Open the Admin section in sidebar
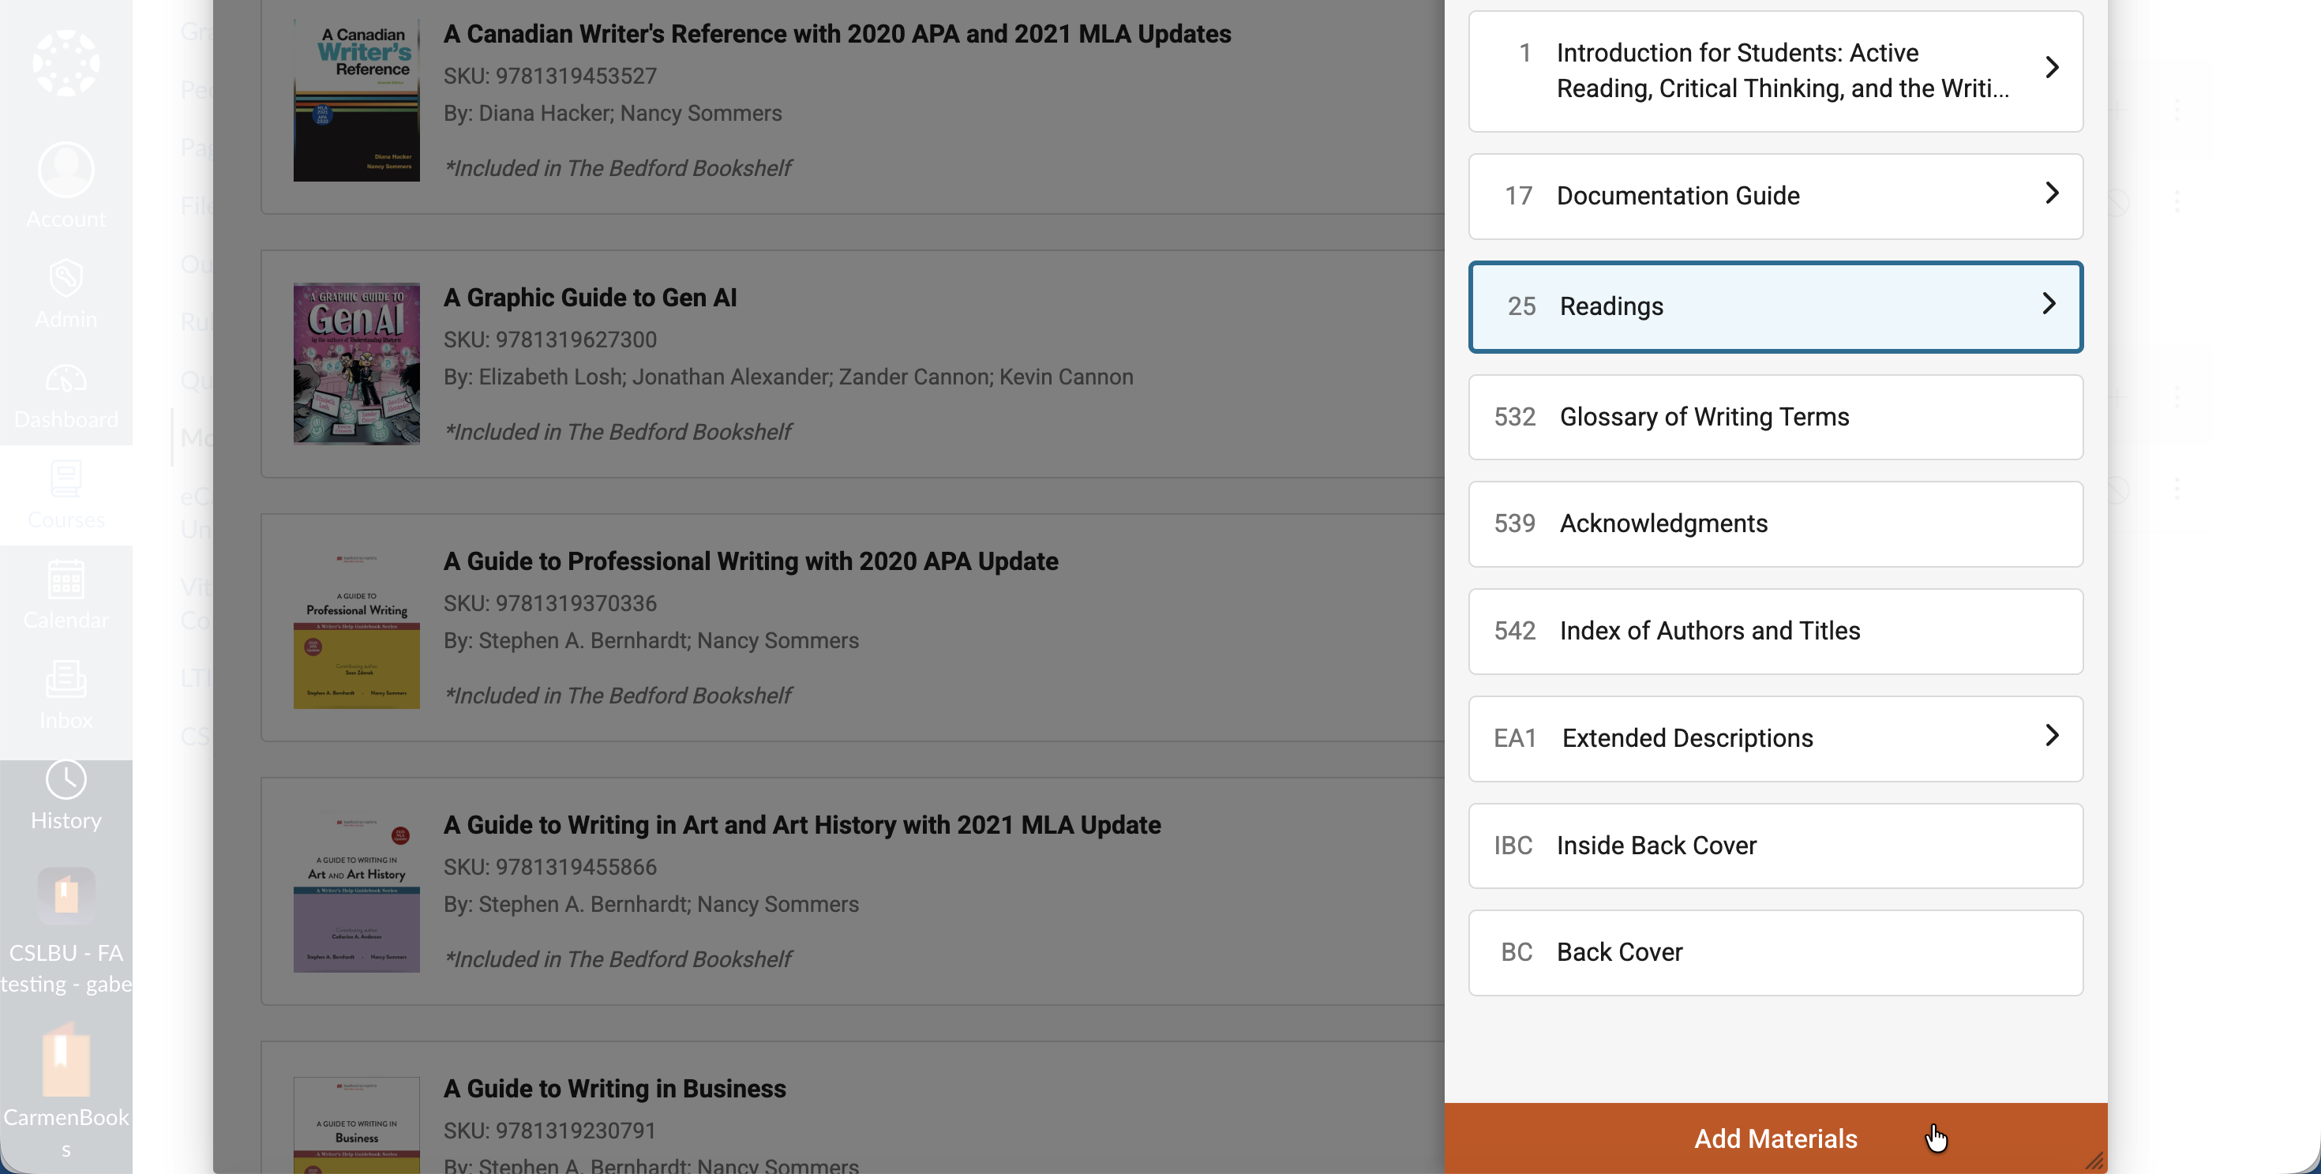 [x=66, y=294]
